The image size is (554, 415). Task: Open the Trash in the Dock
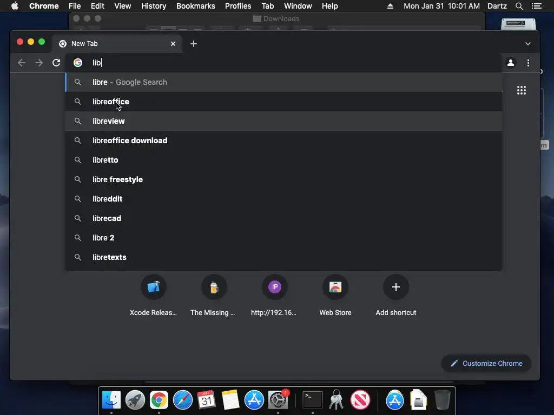[x=442, y=400]
